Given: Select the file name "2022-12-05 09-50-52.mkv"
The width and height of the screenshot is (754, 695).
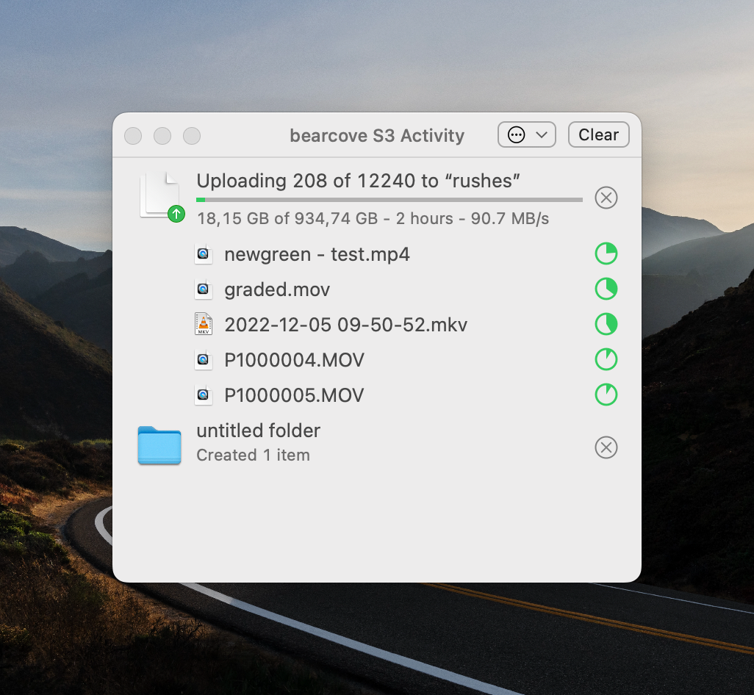Looking at the screenshot, I should pyautogui.click(x=345, y=325).
